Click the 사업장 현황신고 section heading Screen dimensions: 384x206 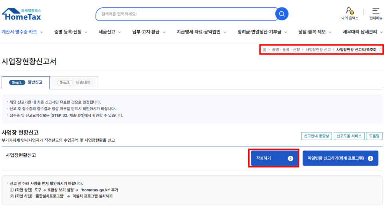pyautogui.click(x=20, y=133)
